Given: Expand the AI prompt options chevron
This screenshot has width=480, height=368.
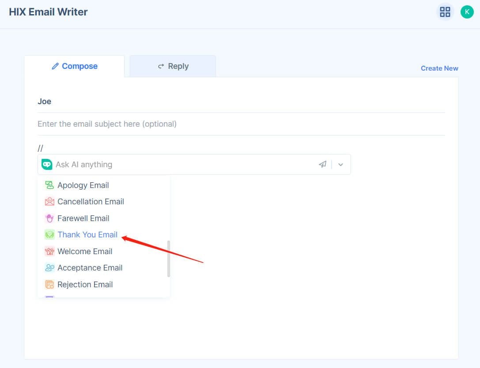Looking at the screenshot, I should (x=340, y=165).
